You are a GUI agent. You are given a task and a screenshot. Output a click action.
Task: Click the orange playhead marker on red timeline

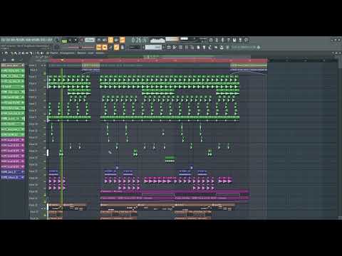coord(62,60)
